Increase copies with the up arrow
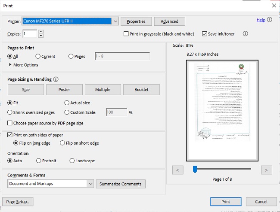 tap(40, 32)
